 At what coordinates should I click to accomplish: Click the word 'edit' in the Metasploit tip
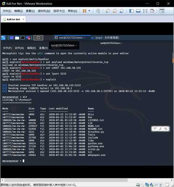(x=40, y=53)
